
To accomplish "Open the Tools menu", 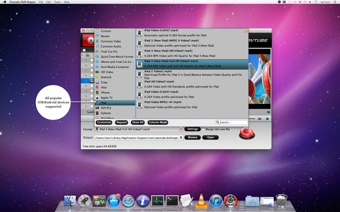I will pos(57,2).
